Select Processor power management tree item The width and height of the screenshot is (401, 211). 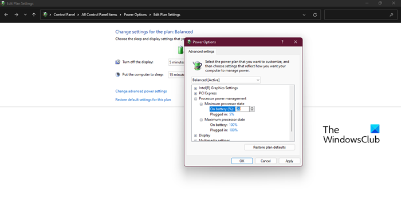(x=222, y=98)
